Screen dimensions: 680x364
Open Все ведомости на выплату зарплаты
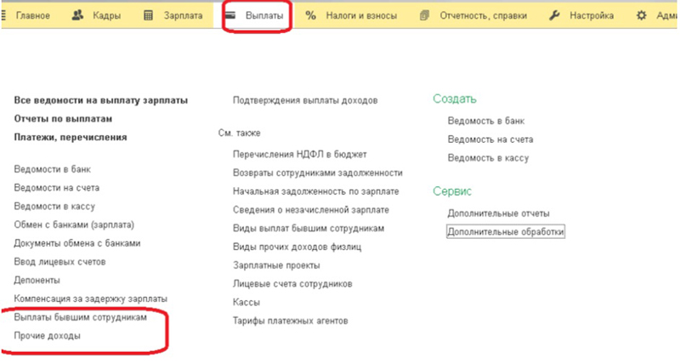[x=100, y=100]
